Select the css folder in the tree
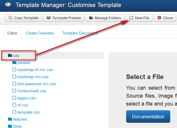Image resolution: width=177 pixels, height=128 pixels. (16, 55)
